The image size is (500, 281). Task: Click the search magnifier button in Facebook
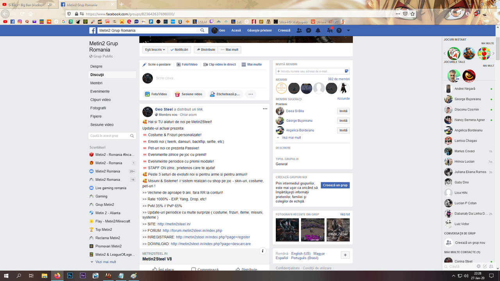(202, 30)
